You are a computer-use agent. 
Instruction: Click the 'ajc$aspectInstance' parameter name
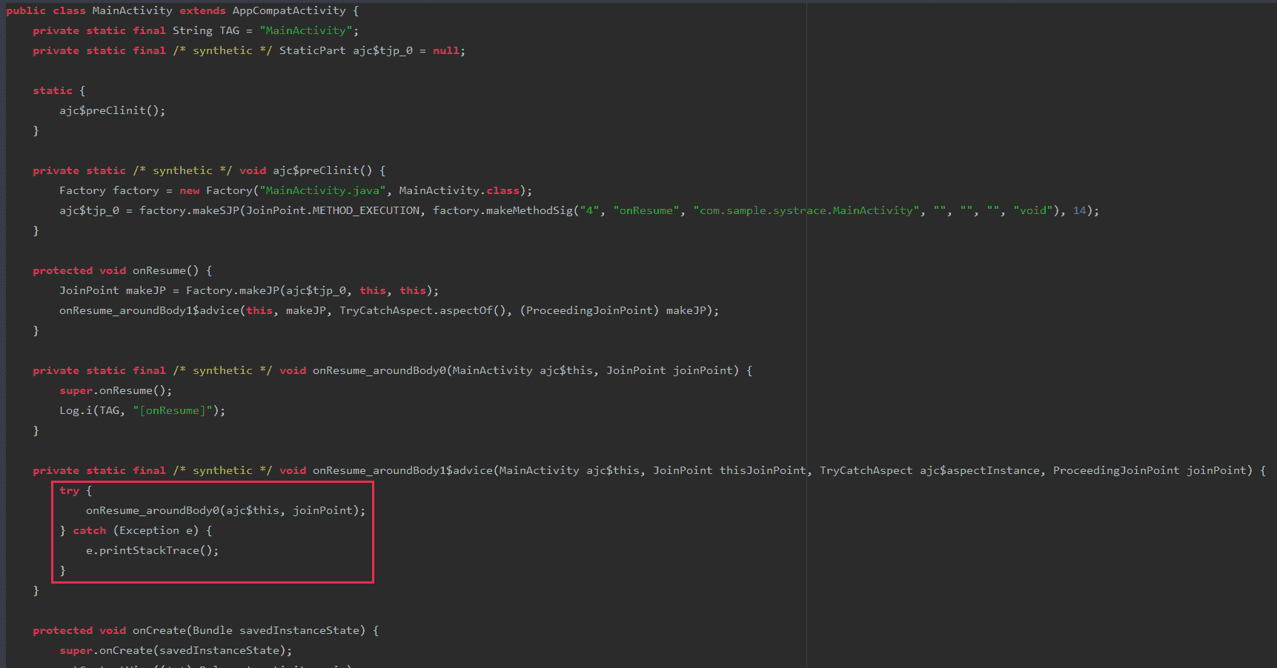pyautogui.click(x=980, y=470)
